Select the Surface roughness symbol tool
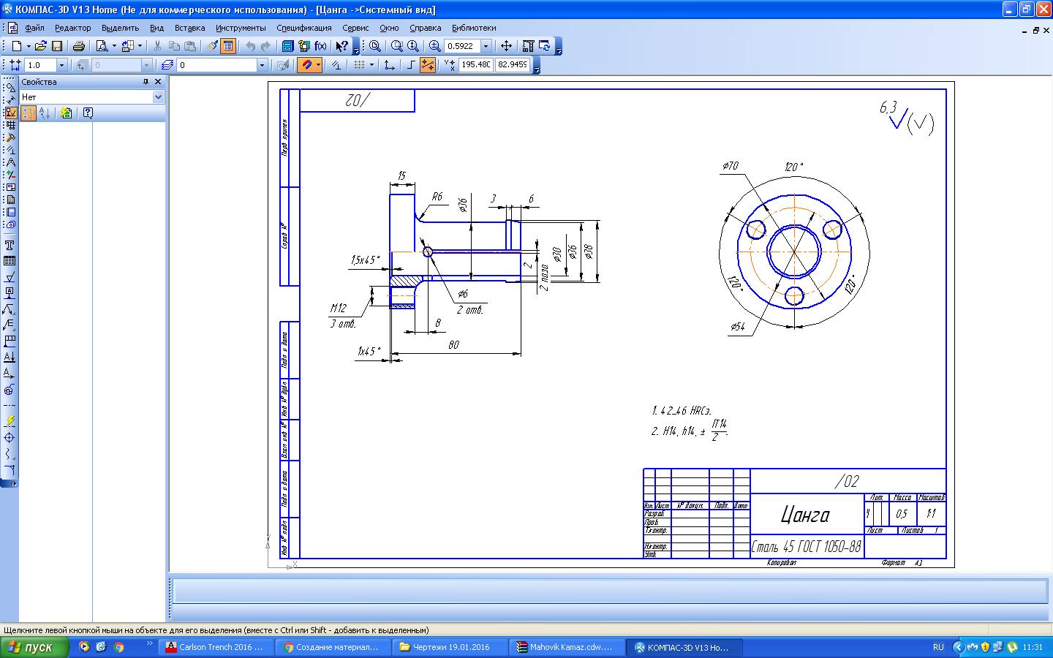Viewport: 1053px width, 658px height. (x=10, y=277)
